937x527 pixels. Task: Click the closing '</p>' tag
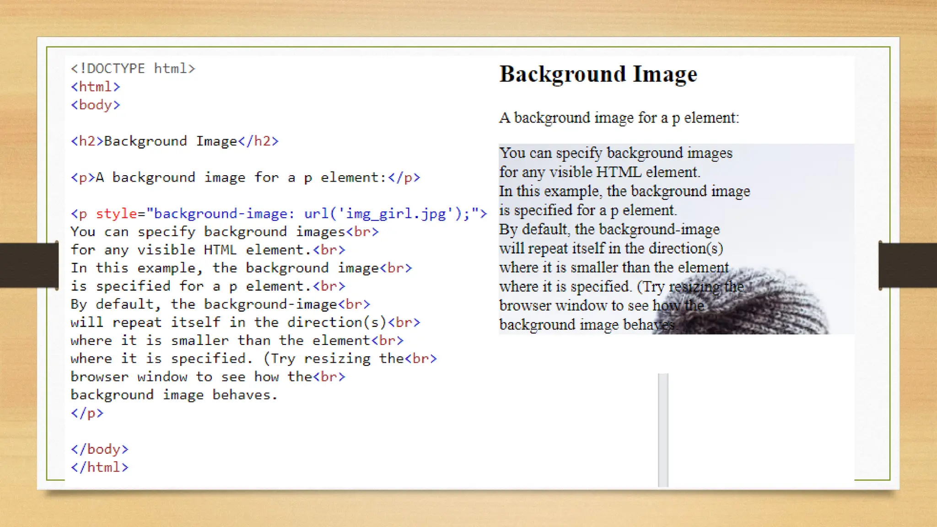(87, 413)
